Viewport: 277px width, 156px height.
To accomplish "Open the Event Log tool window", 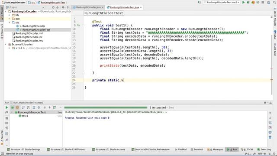I will (264, 149).
